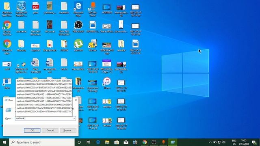Viewport: 260px width, 146px height.
Task: Click the Type here to search box
Action: 42,142
